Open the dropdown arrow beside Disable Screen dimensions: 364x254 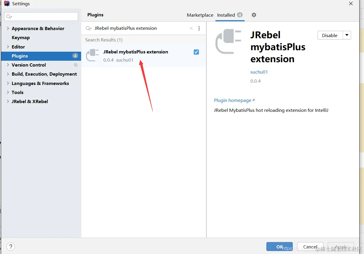pyautogui.click(x=347, y=35)
